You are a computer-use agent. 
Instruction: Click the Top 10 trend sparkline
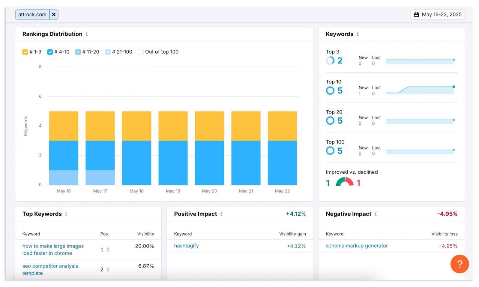[420, 90]
